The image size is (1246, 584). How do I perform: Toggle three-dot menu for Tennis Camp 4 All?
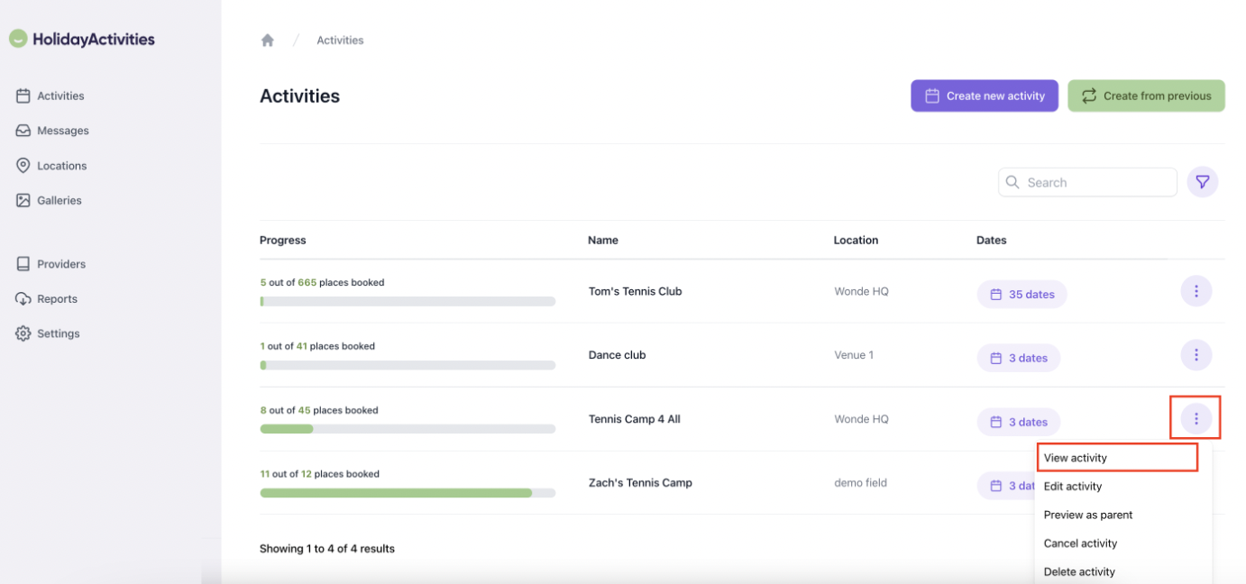pos(1196,418)
